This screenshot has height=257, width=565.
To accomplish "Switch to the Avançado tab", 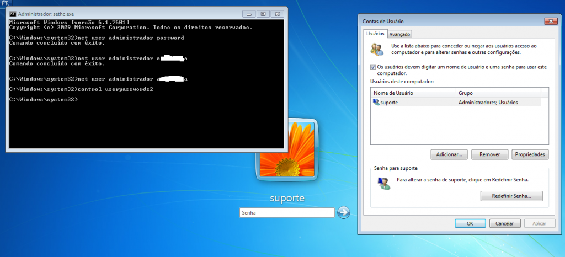I will pyautogui.click(x=399, y=34).
